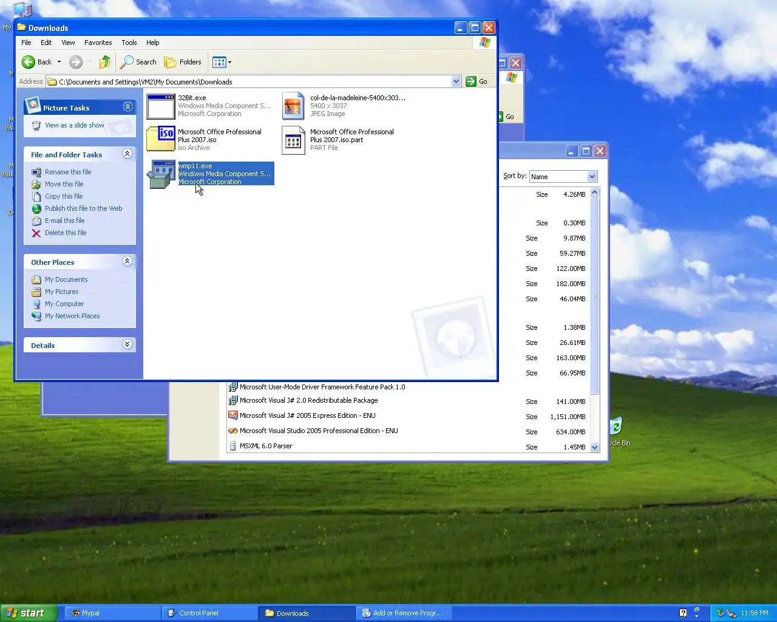The height and width of the screenshot is (622, 777).
Task: Click Rename this file
Action: pos(68,172)
